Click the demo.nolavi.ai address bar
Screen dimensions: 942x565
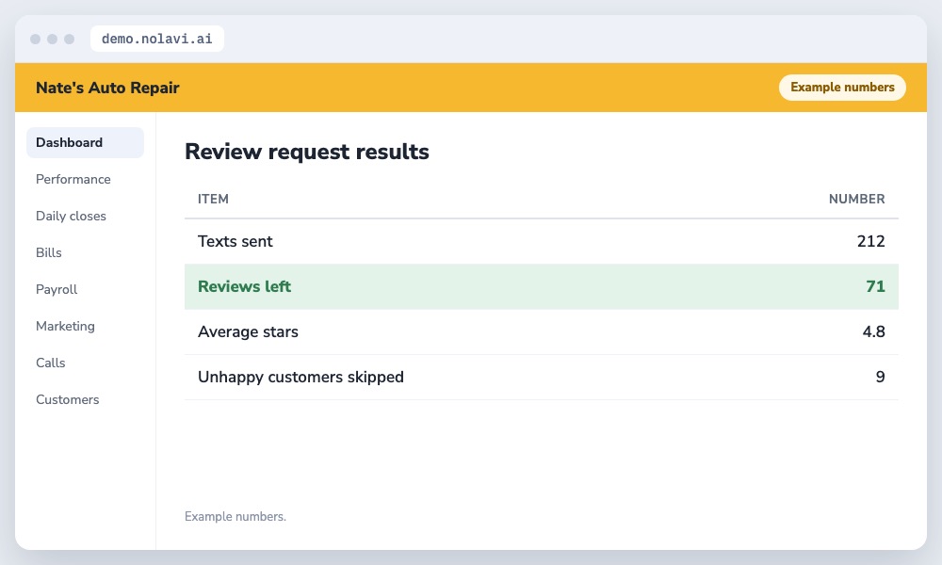coord(156,39)
